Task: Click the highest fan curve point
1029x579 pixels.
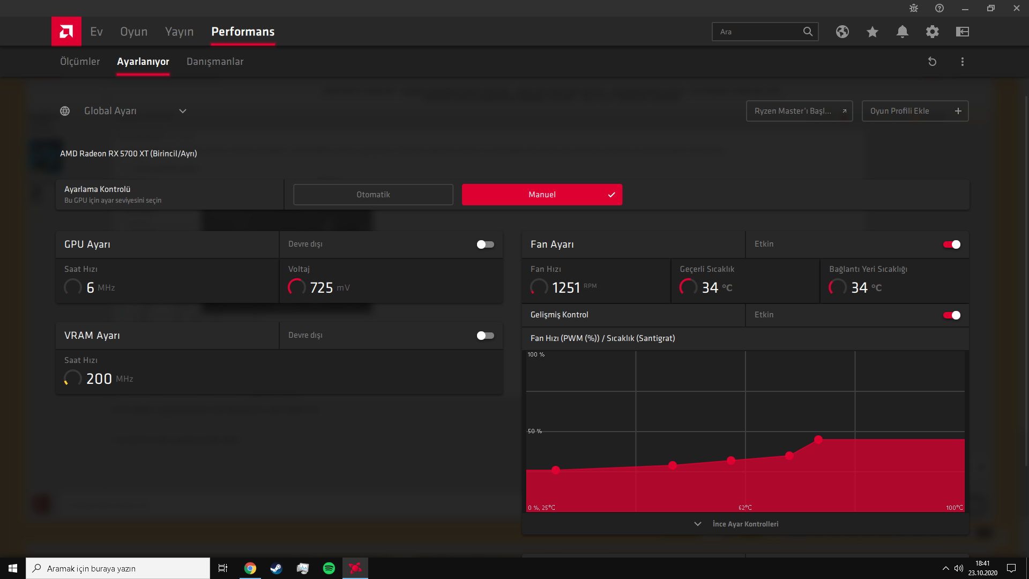Action: (818, 440)
